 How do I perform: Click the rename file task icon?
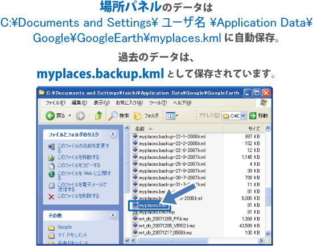pyautogui.click(x=51, y=147)
